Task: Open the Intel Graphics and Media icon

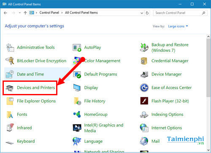Action: point(77,128)
